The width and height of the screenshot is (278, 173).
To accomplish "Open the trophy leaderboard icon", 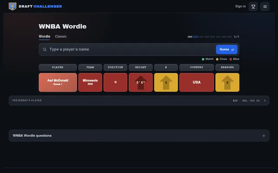I will [x=253, y=6].
